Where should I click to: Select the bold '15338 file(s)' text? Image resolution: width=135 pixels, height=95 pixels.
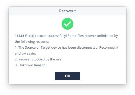click(x=25, y=36)
